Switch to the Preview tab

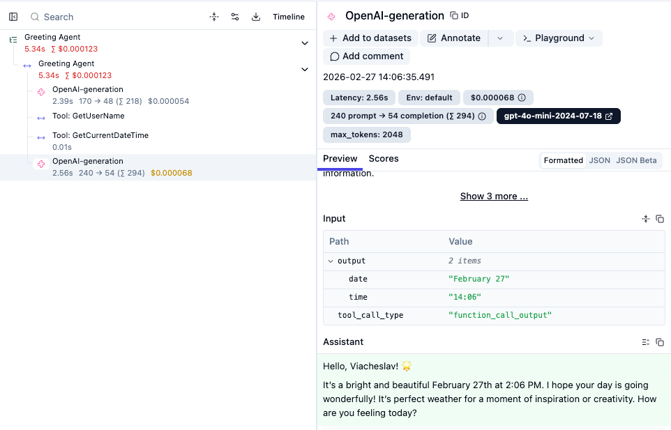pos(340,159)
